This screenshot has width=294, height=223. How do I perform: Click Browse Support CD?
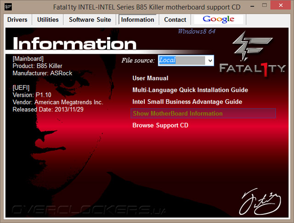(x=160, y=125)
